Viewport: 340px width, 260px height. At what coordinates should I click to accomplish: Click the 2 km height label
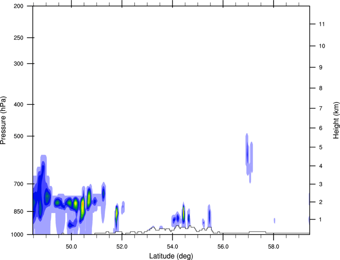pos(321,202)
